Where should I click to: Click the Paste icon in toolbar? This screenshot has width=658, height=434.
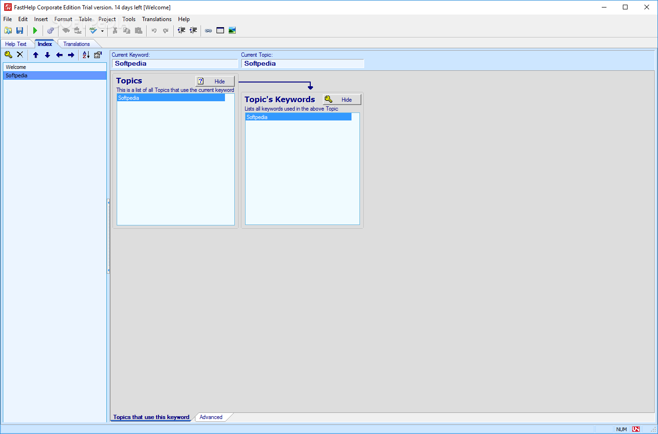click(138, 30)
